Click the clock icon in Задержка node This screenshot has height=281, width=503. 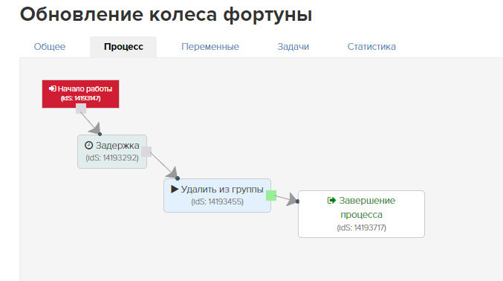89,145
